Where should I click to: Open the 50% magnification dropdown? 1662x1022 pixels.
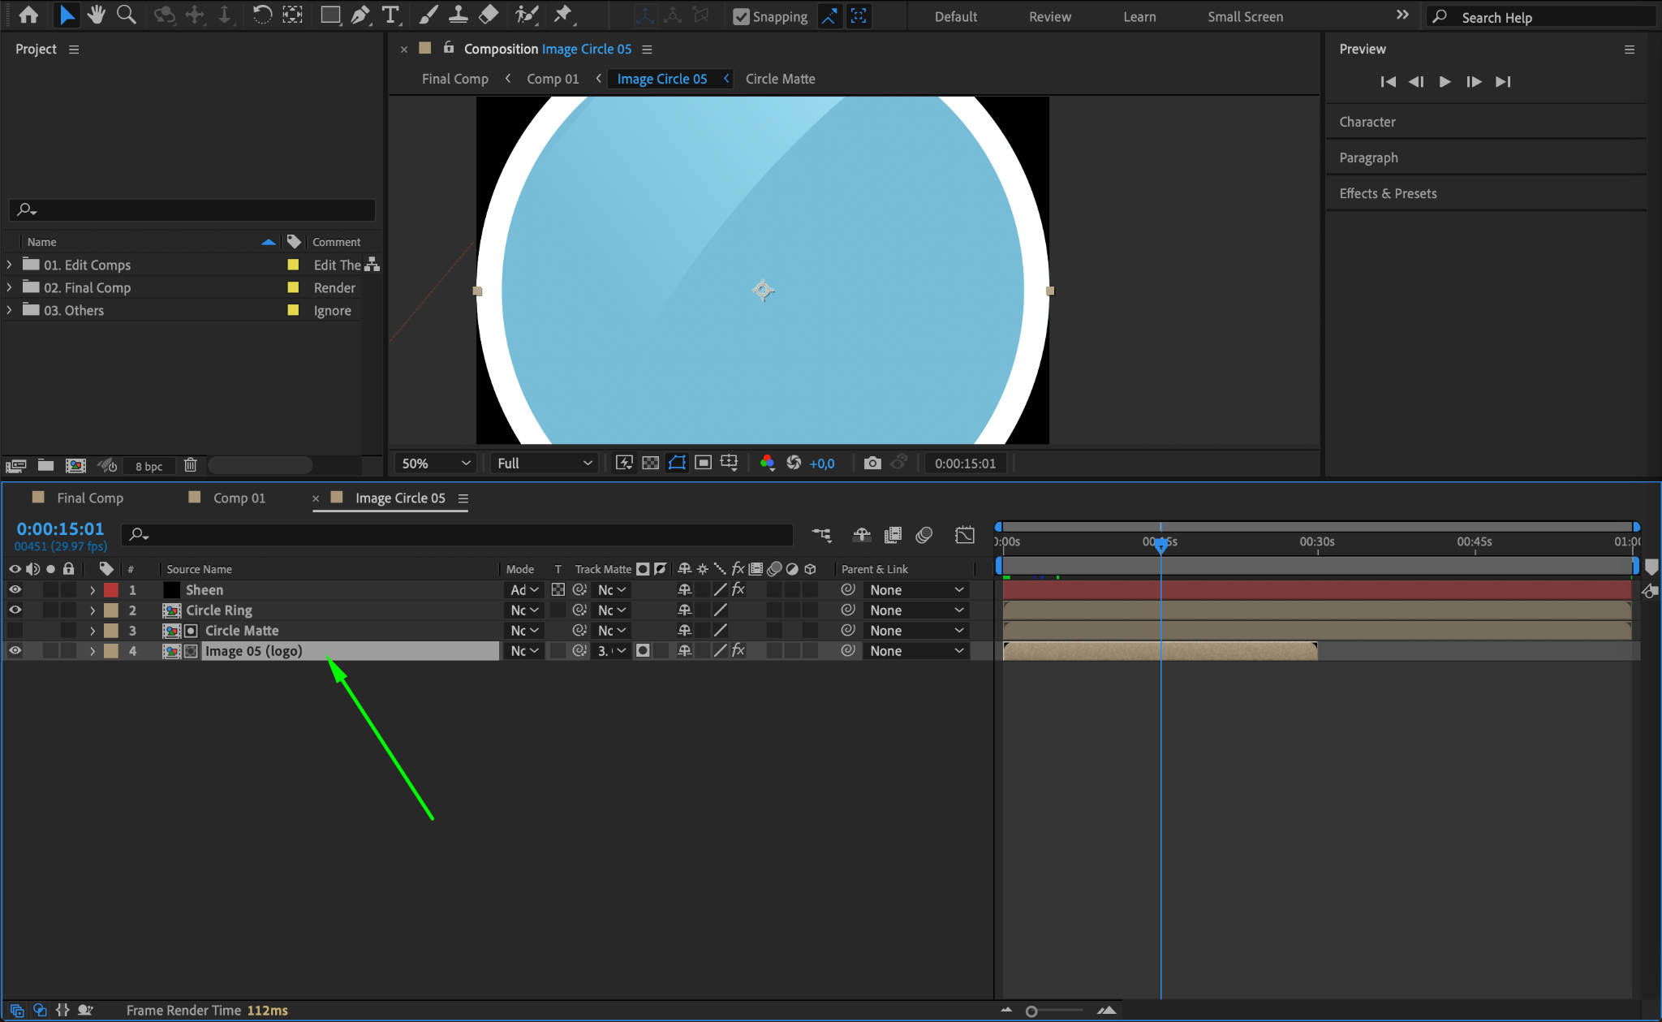436,463
